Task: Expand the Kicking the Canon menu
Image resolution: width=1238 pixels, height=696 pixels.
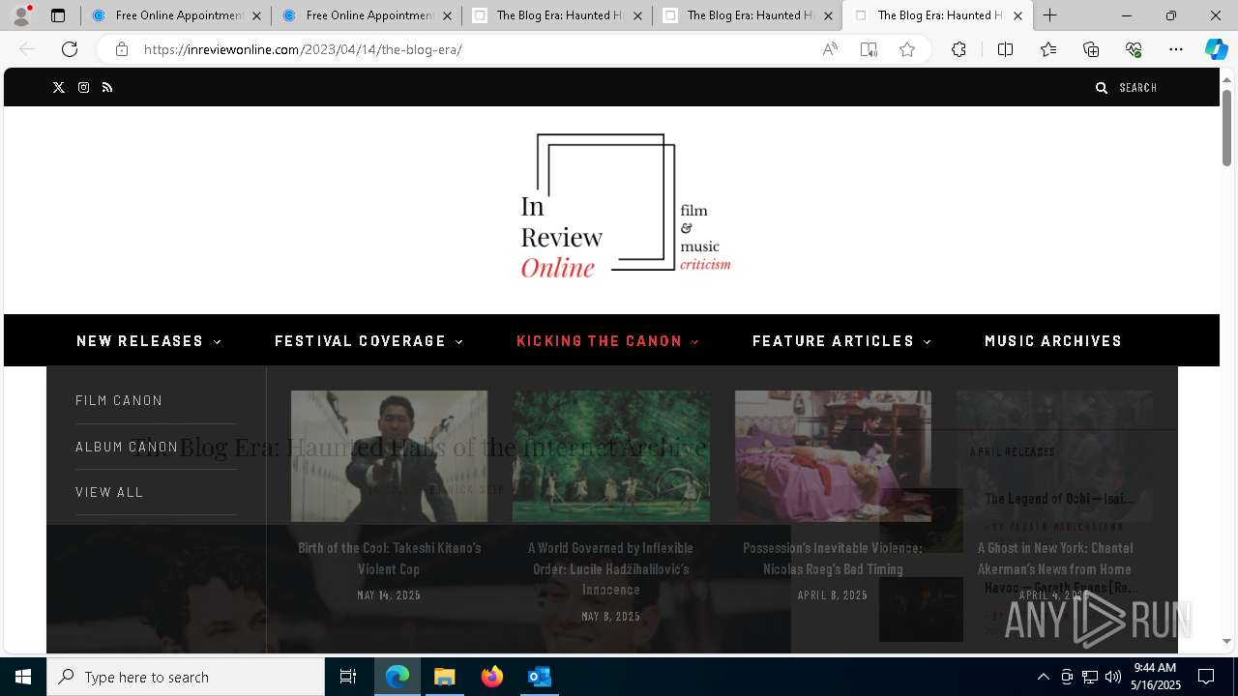Action: 608,340
